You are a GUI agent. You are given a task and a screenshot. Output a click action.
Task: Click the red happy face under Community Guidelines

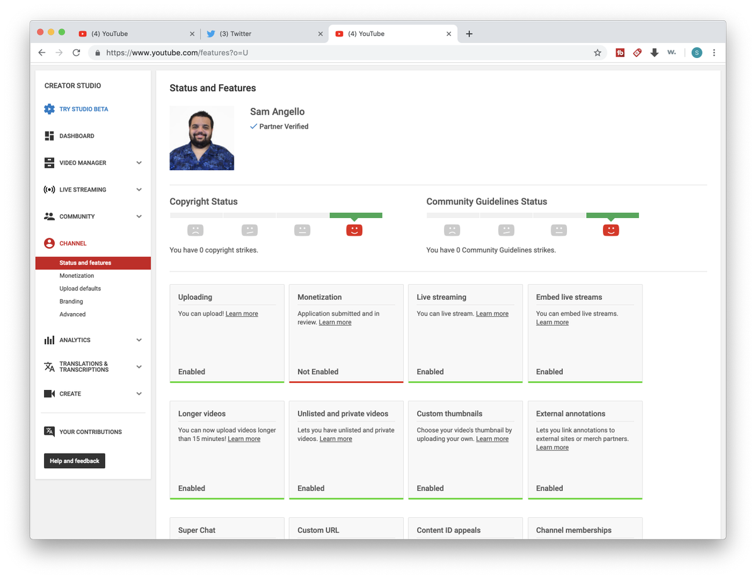click(611, 230)
